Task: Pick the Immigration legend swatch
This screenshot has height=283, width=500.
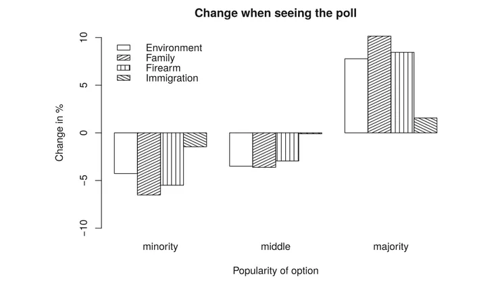Action: click(x=124, y=78)
